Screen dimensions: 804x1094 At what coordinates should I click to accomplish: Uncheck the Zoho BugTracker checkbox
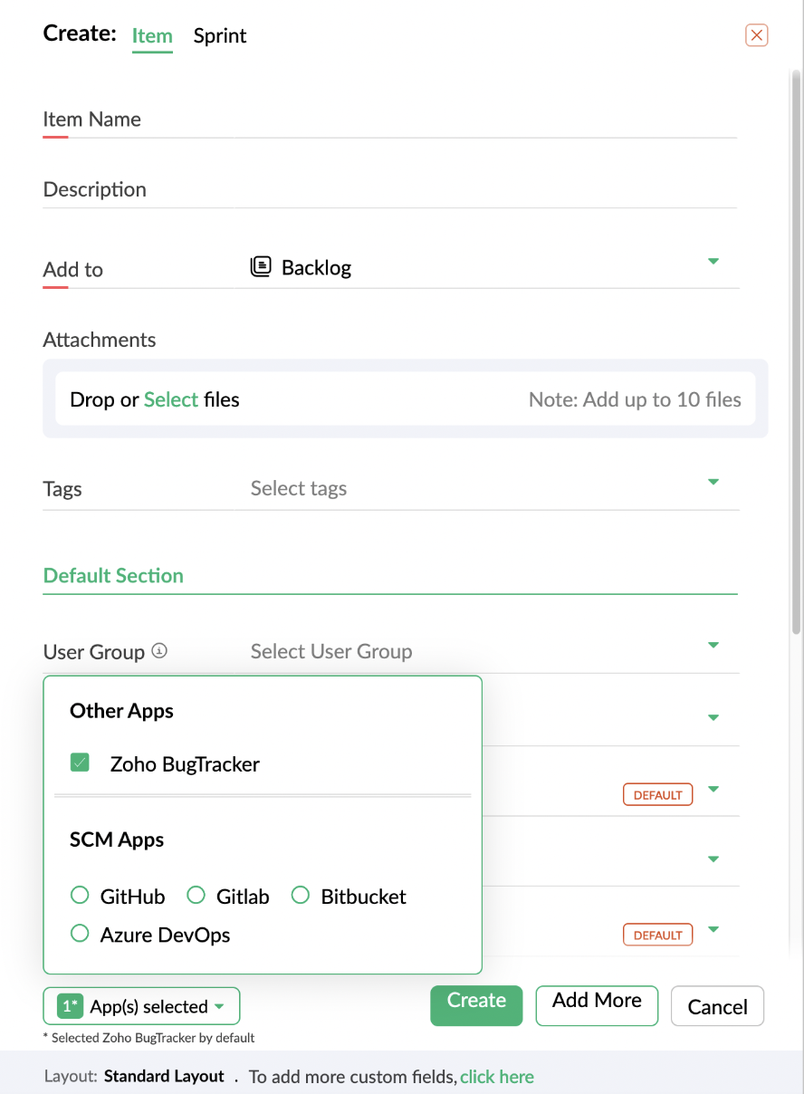point(80,763)
